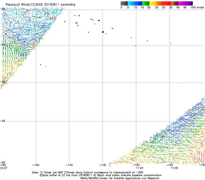Click the 'Data buffer is 22 hrs' note line
205x180 pixels.
100,175
